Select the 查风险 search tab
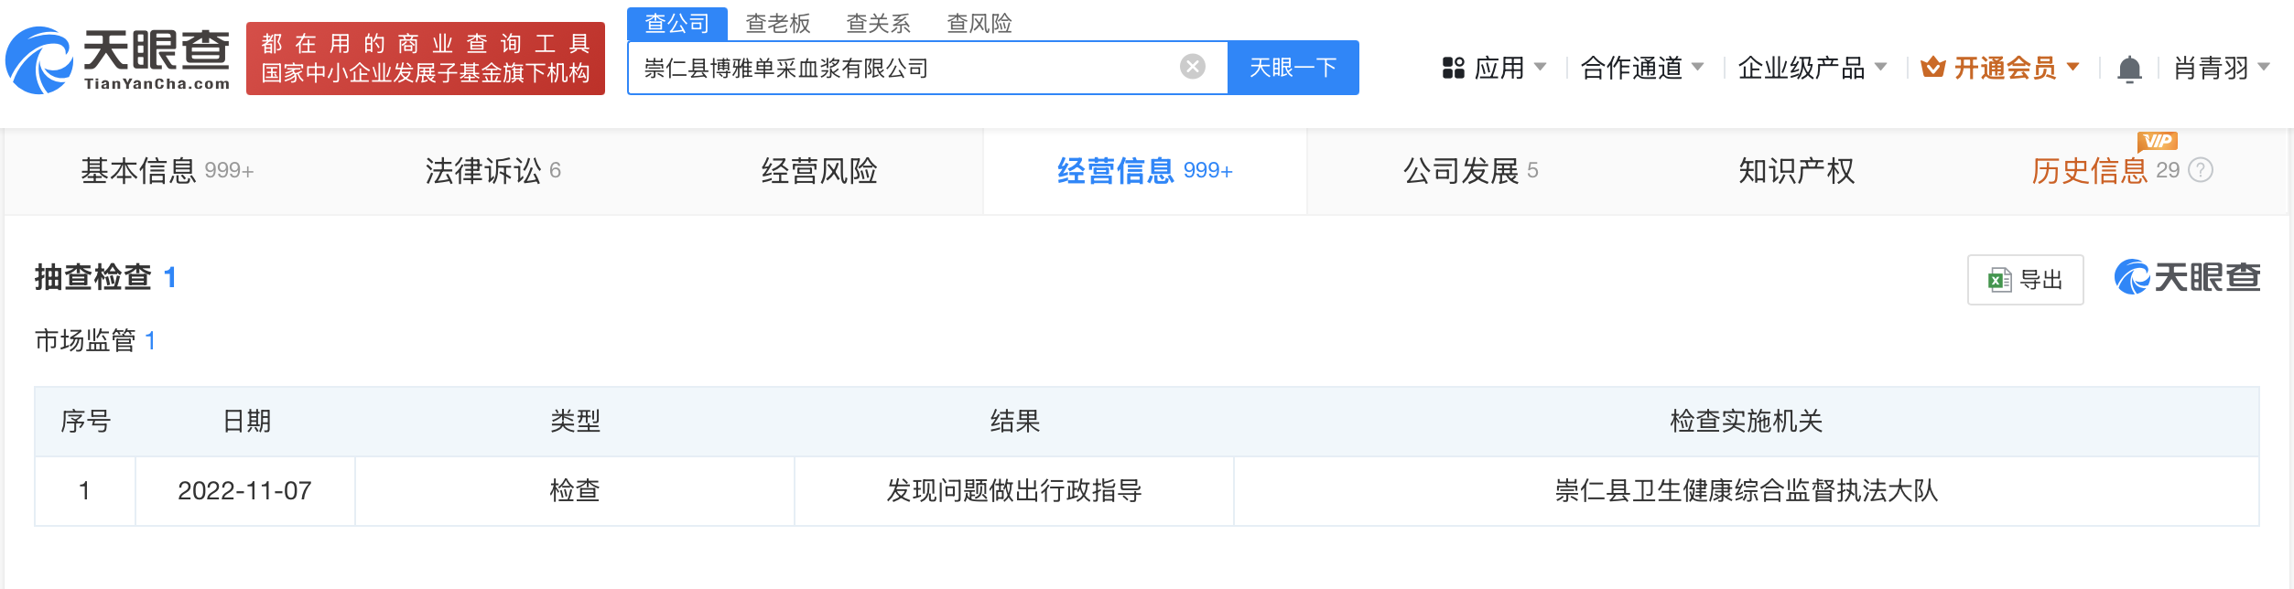Viewport: 2294px width, 589px height. 979,24
